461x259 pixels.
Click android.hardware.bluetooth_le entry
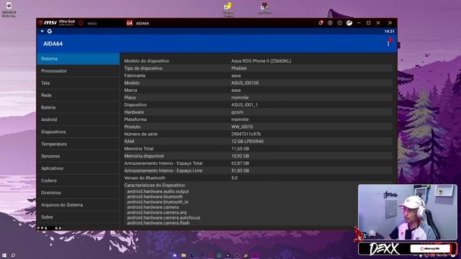pos(158,202)
